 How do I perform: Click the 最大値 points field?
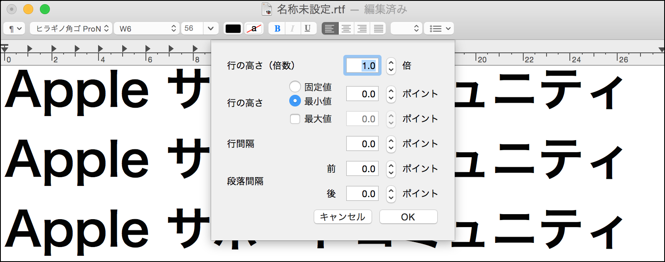pos(362,119)
